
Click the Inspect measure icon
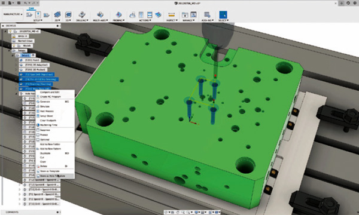(172, 14)
